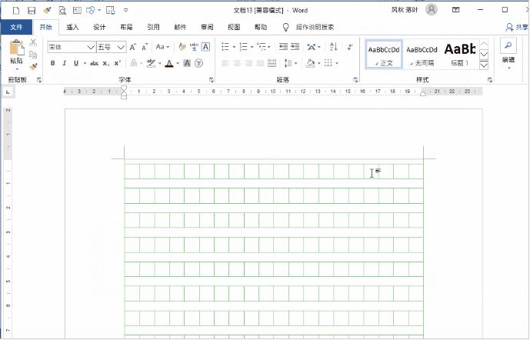The image size is (530, 340).
Task: Click the Cut scissors icon
Action: (33, 43)
